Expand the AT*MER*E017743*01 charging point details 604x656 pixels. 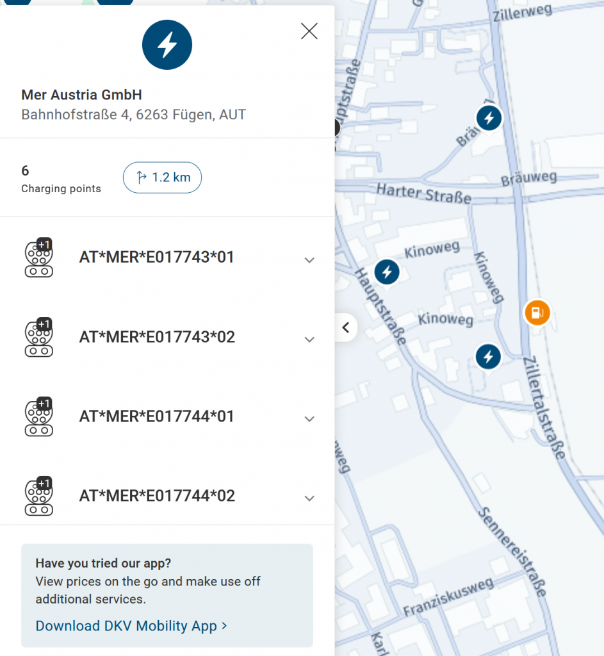tap(309, 260)
